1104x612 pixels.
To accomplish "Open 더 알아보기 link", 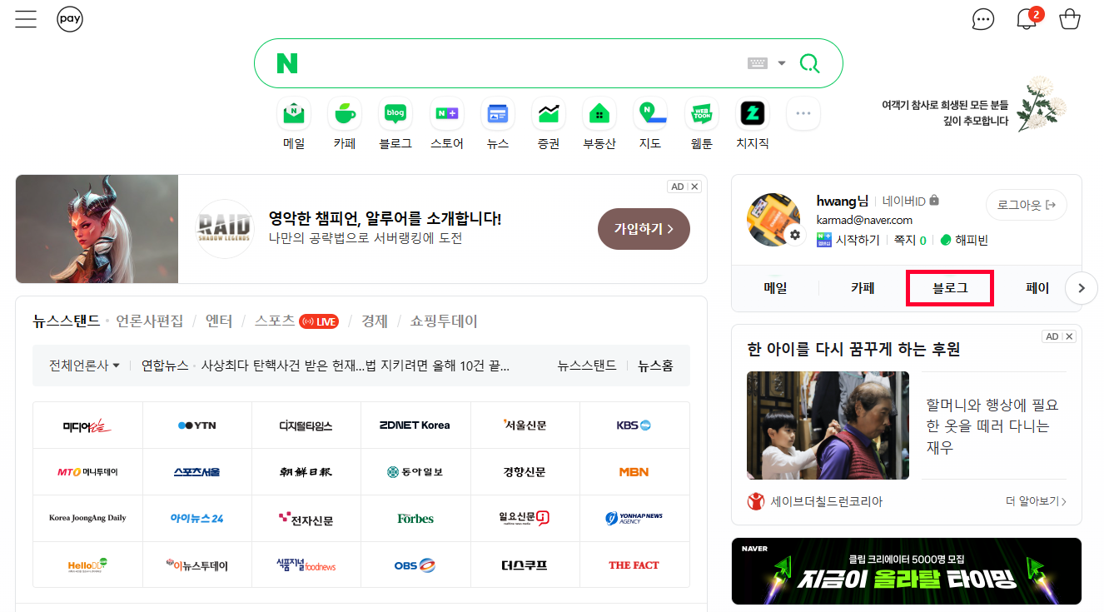I will (x=1036, y=501).
